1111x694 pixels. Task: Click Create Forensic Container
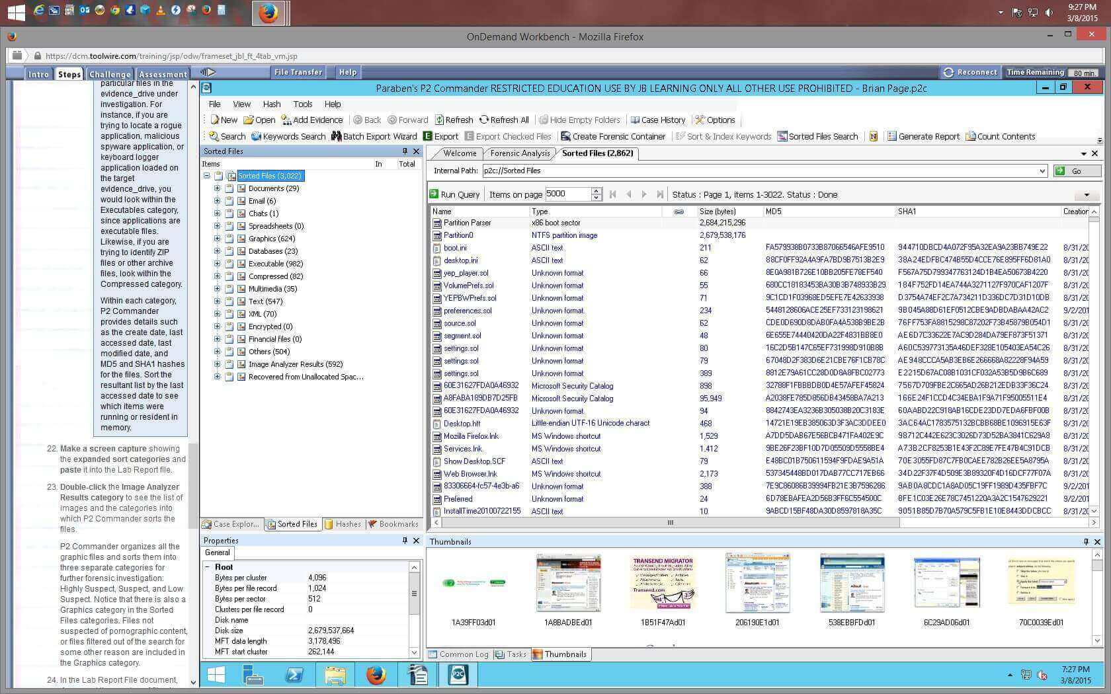point(613,136)
